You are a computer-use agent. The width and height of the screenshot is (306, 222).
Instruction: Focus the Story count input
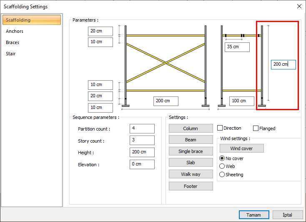coord(142,140)
